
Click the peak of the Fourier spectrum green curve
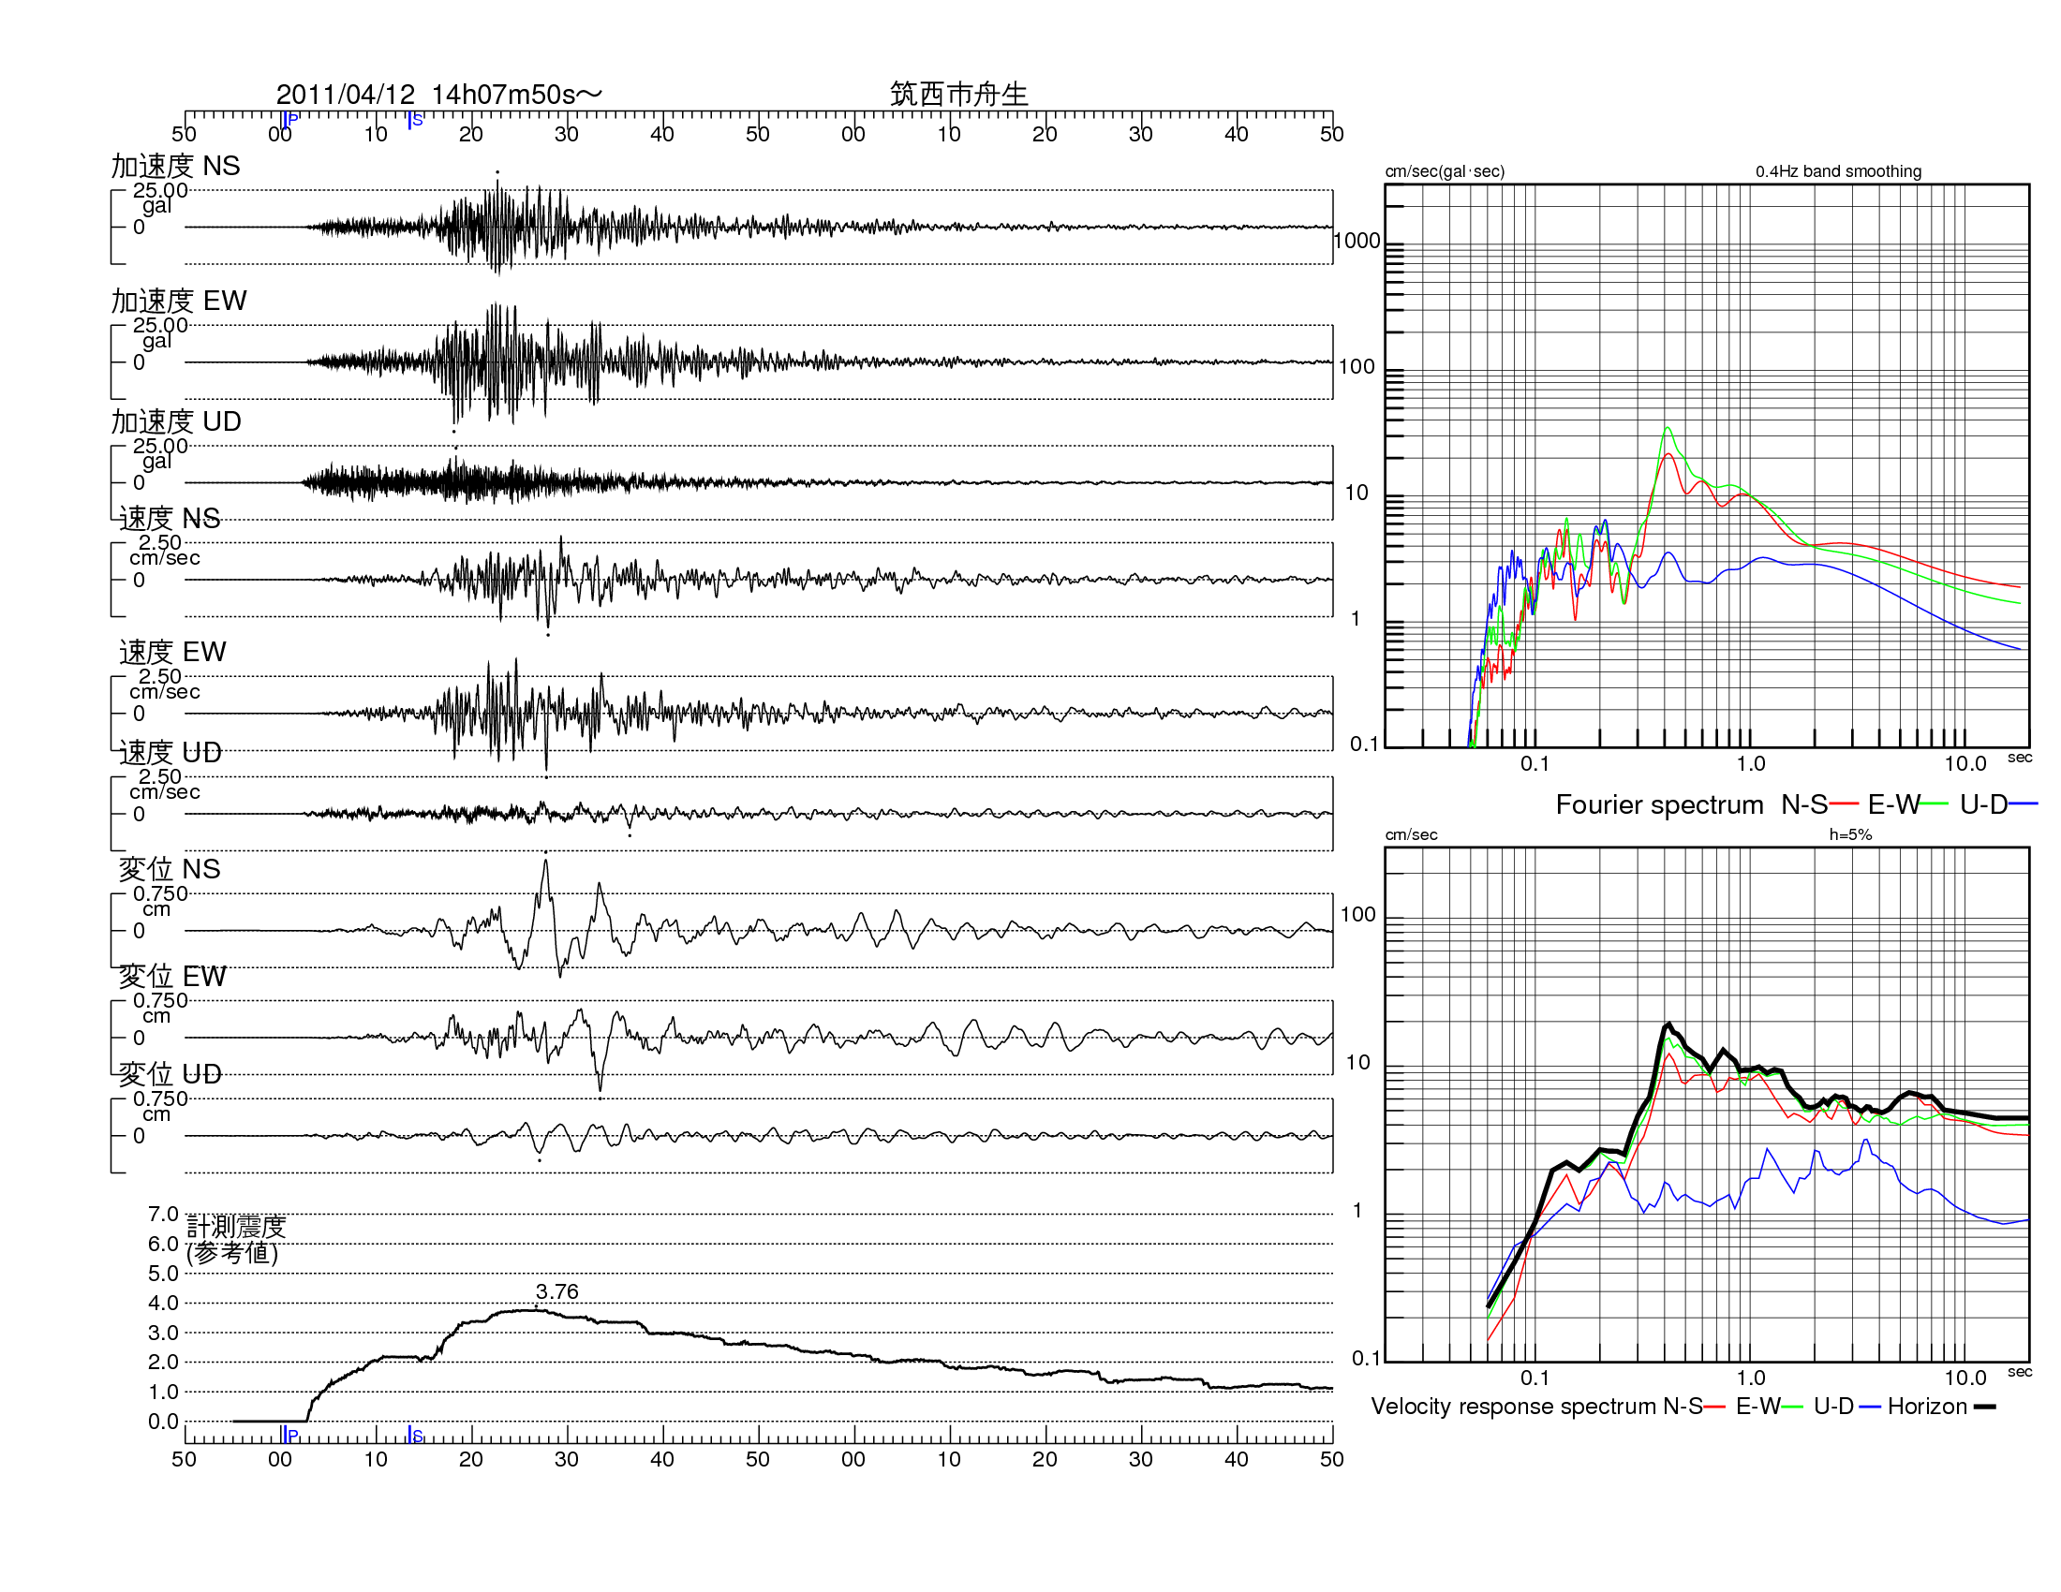click(x=1668, y=428)
